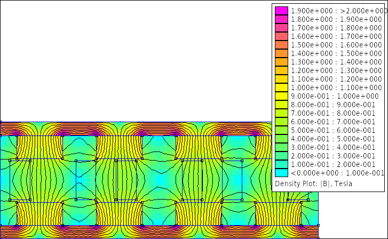Click the swatch beside 1.300e+000 : 1.400e+000
Image resolution: width=388 pixels, height=239 pixels.
click(281, 62)
